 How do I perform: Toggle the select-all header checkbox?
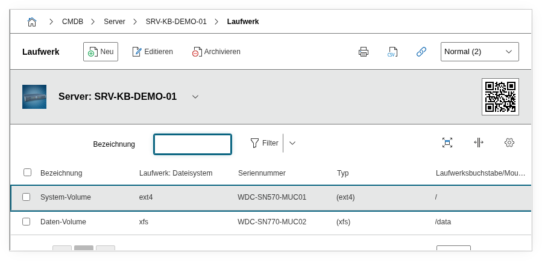[x=27, y=173]
